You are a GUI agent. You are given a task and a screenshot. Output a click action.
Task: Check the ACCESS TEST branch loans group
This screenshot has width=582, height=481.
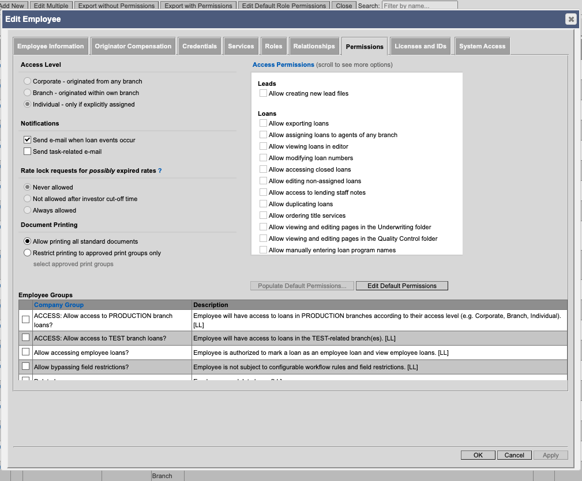point(25,338)
